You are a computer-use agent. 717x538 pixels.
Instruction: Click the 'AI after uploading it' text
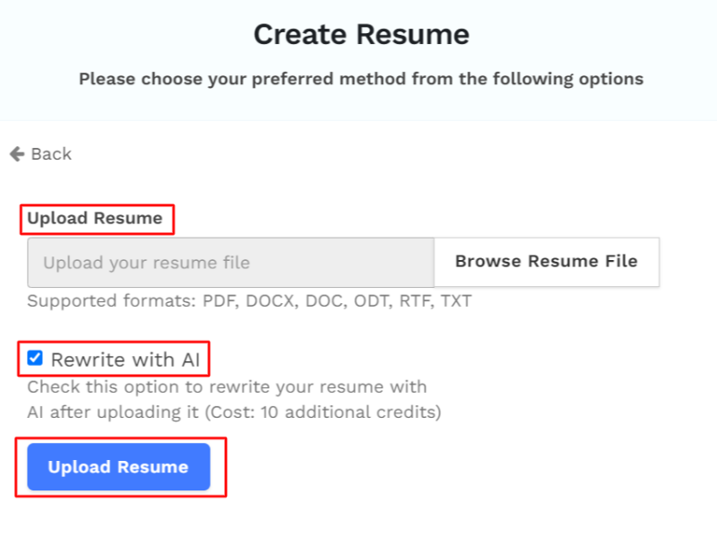click(x=109, y=412)
